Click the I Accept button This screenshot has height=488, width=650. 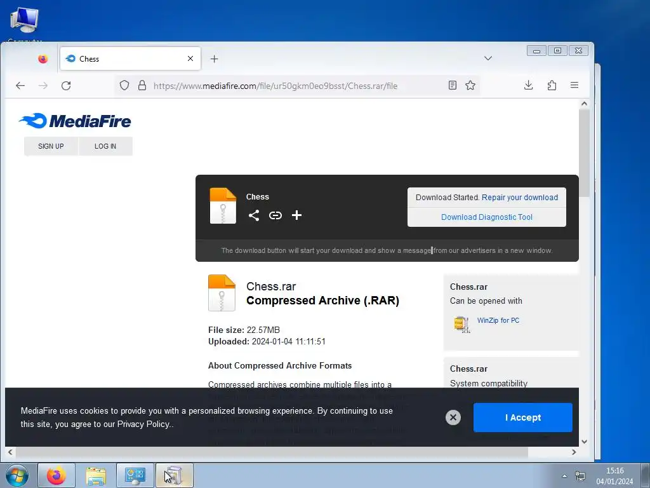[523, 417]
